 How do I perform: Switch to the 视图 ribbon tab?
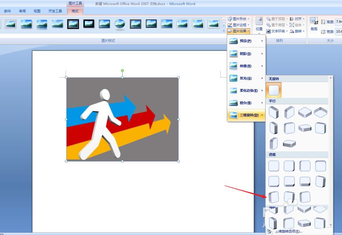(x=37, y=11)
